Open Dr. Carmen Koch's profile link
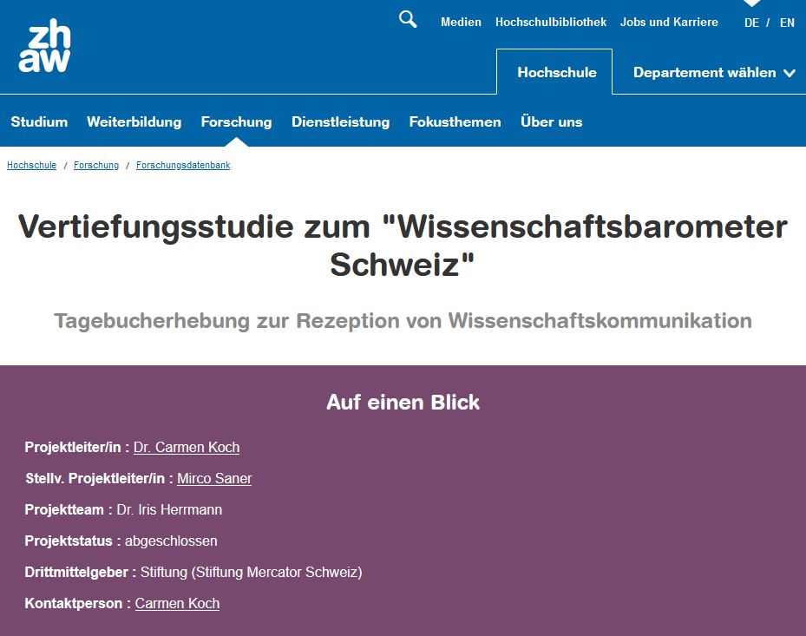This screenshot has height=636, width=806. [187, 448]
